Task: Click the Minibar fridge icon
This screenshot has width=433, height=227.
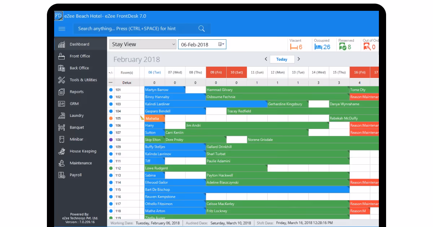Action: tap(62, 139)
